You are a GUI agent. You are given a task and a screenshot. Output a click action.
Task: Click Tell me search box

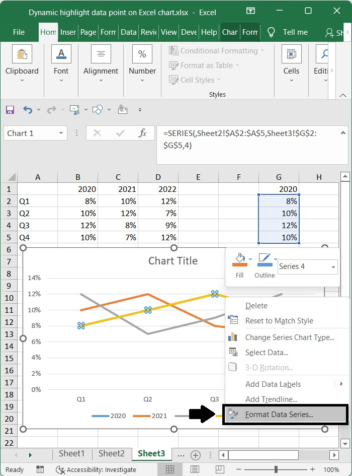point(295,32)
